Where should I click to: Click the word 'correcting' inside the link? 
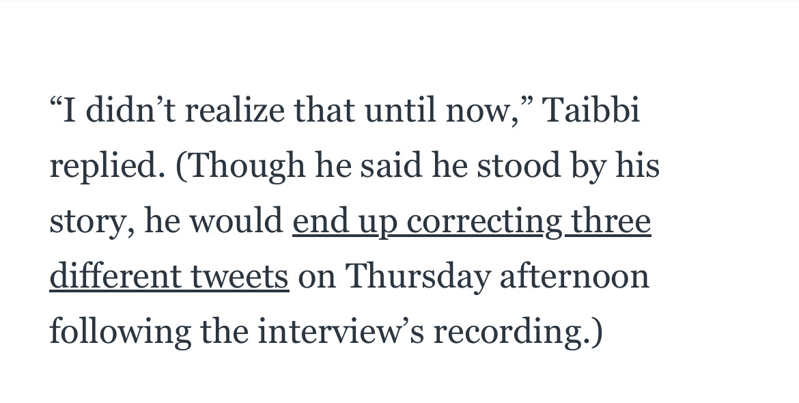pyautogui.click(x=484, y=221)
